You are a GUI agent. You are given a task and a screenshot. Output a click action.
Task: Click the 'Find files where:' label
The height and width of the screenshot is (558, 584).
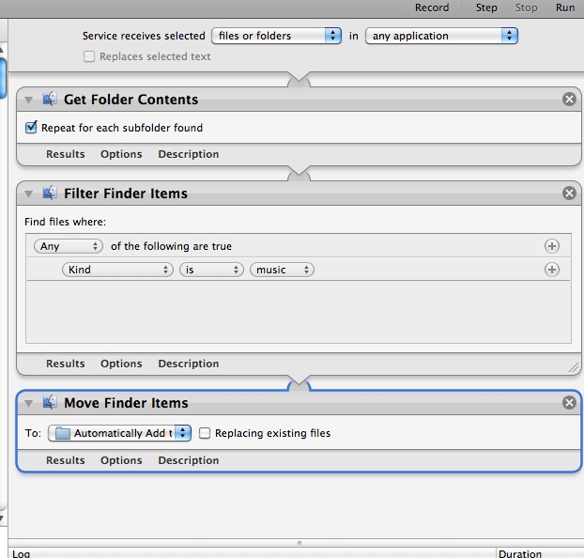(x=65, y=222)
